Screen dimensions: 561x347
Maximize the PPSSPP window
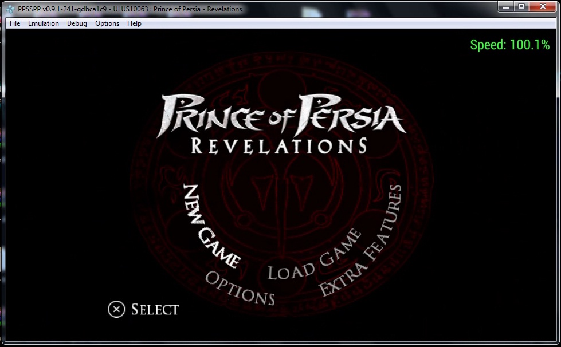(521, 7)
